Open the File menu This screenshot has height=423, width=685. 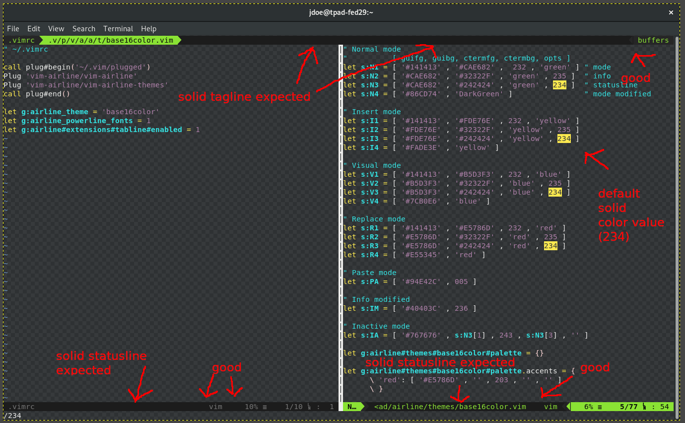13,29
